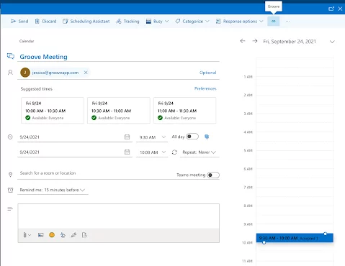Click the recurrence icon beside Repeat

pyautogui.click(x=174, y=152)
